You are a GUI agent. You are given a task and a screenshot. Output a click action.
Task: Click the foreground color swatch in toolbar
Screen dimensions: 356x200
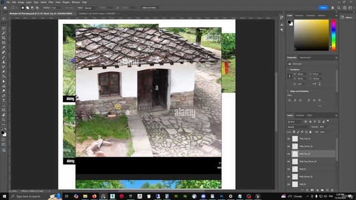pyautogui.click(x=2, y=132)
